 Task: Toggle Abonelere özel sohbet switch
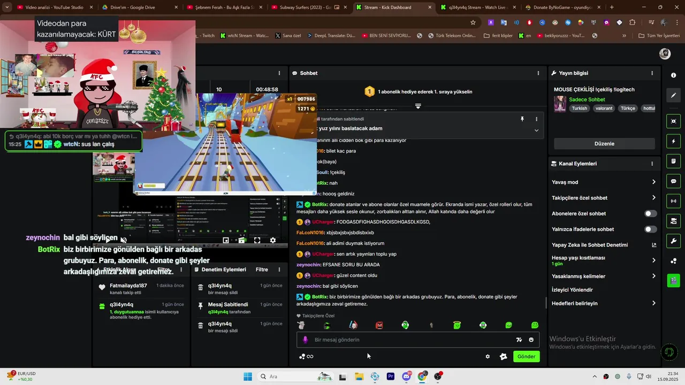point(650,213)
